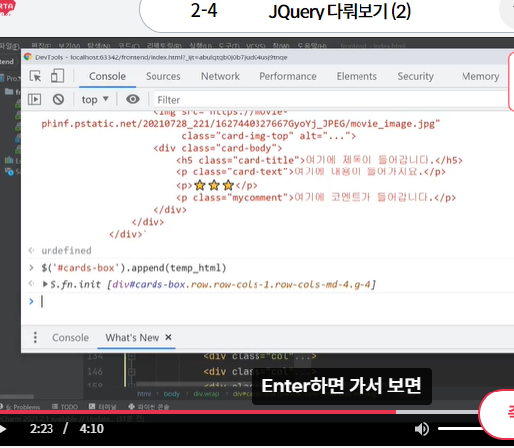Clear the console with the ban icon
The width and height of the screenshot is (514, 448).
(58, 99)
